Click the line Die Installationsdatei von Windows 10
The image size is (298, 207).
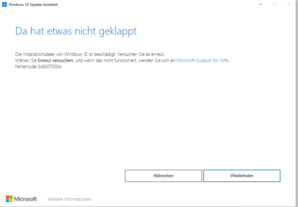pyautogui.click(x=90, y=54)
